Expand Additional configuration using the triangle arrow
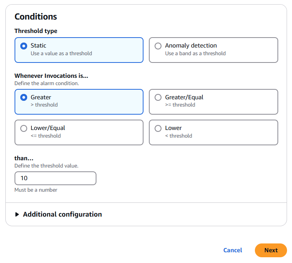Viewport: 292px width, 263px height. point(17,215)
